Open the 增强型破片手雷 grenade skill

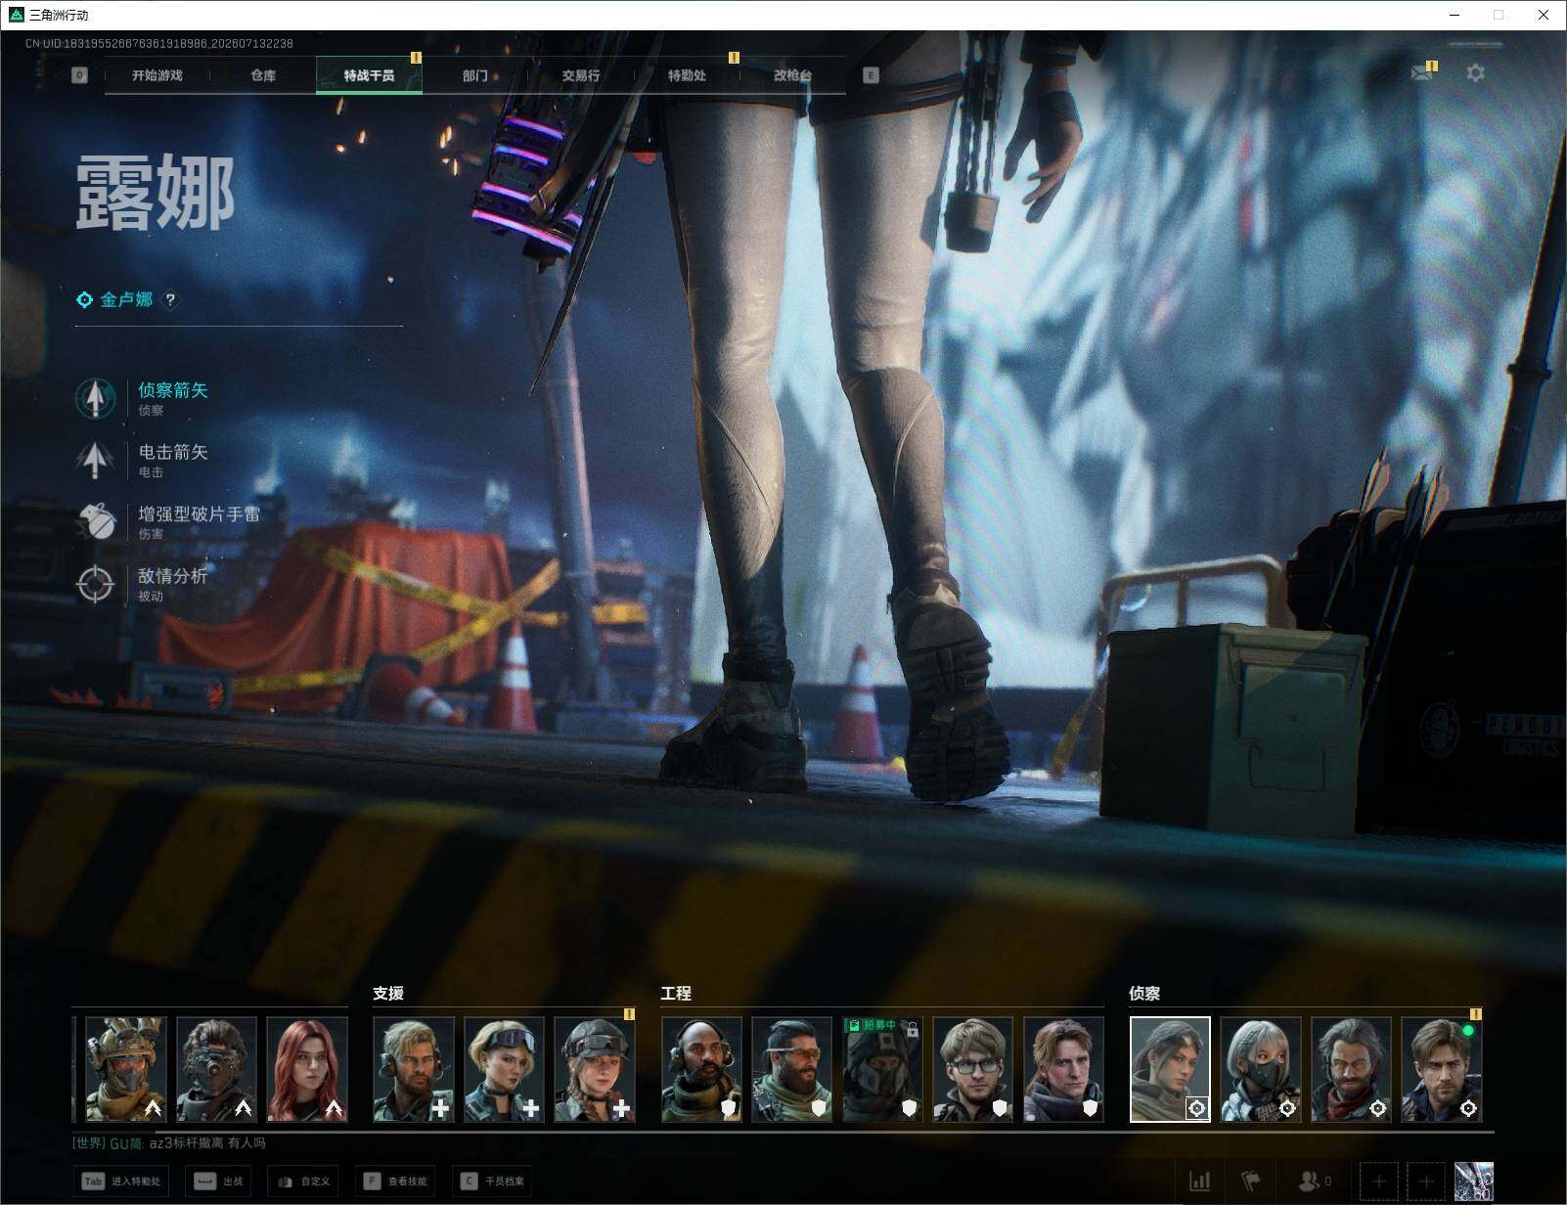[95, 522]
